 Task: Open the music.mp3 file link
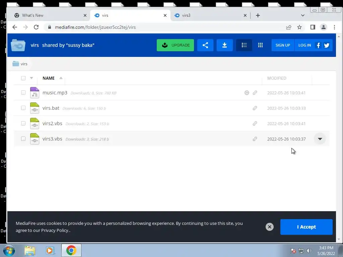pos(55,93)
